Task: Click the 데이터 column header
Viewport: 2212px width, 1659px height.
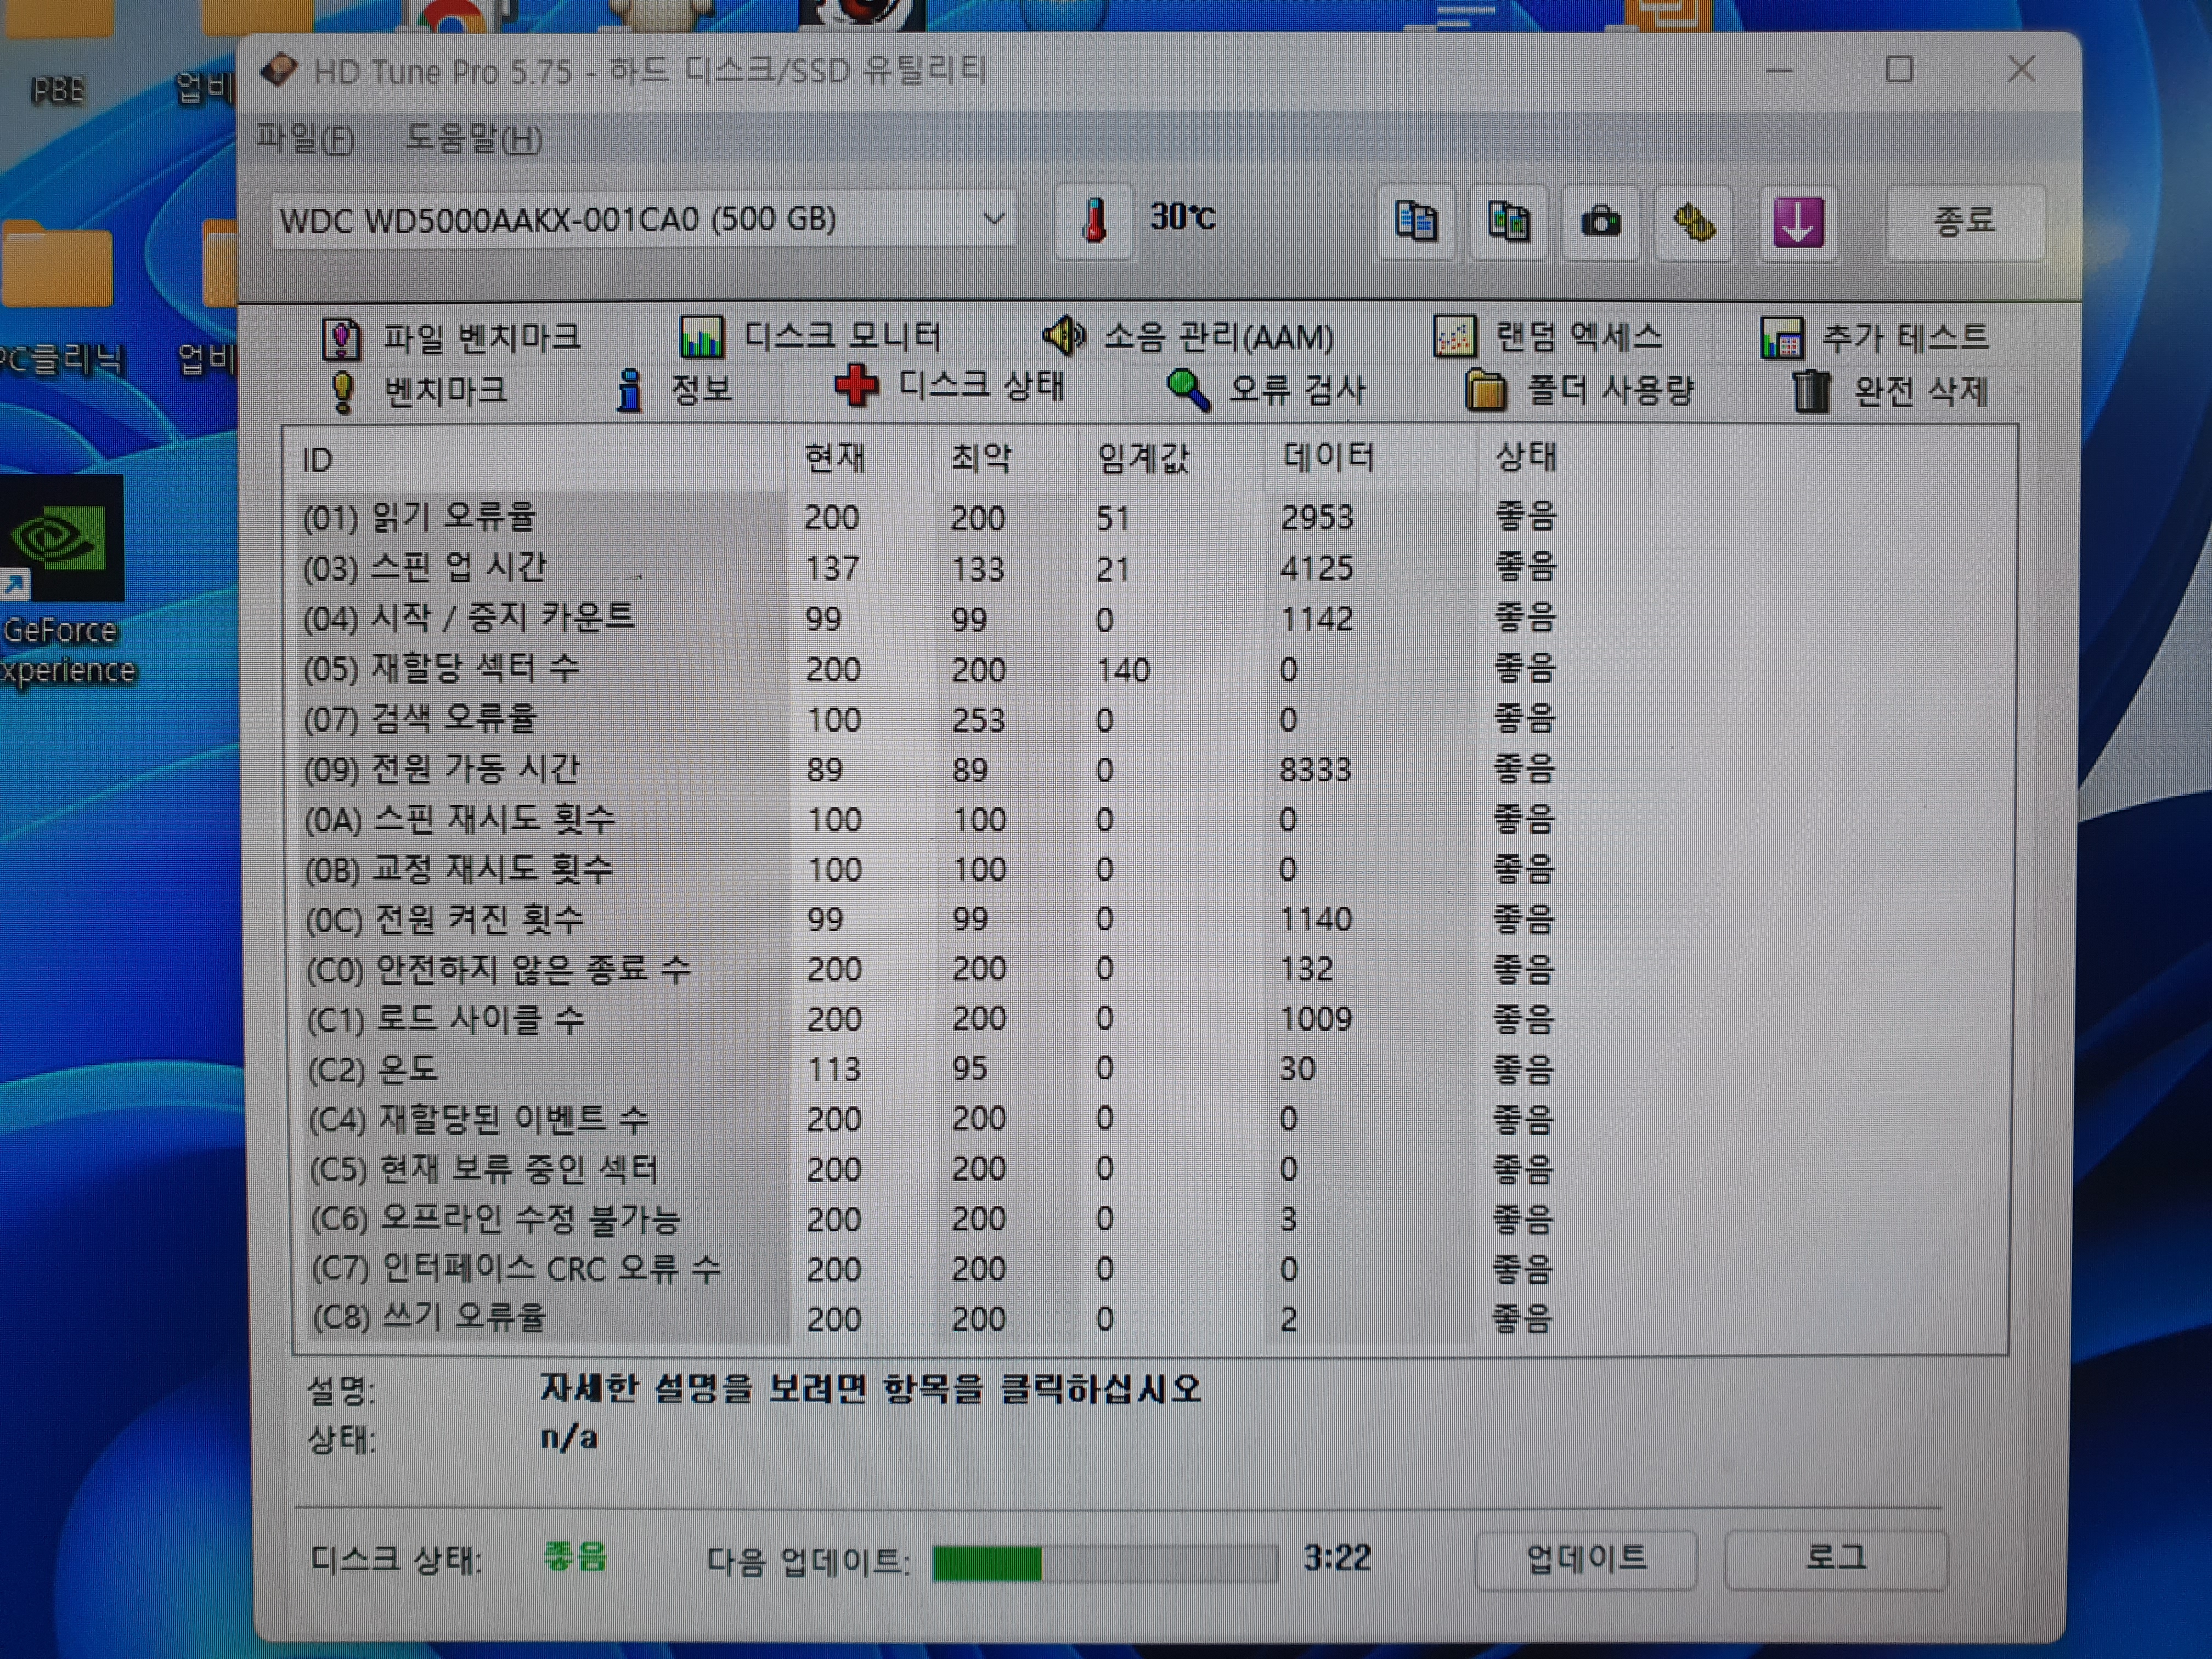Action: 1371,458
